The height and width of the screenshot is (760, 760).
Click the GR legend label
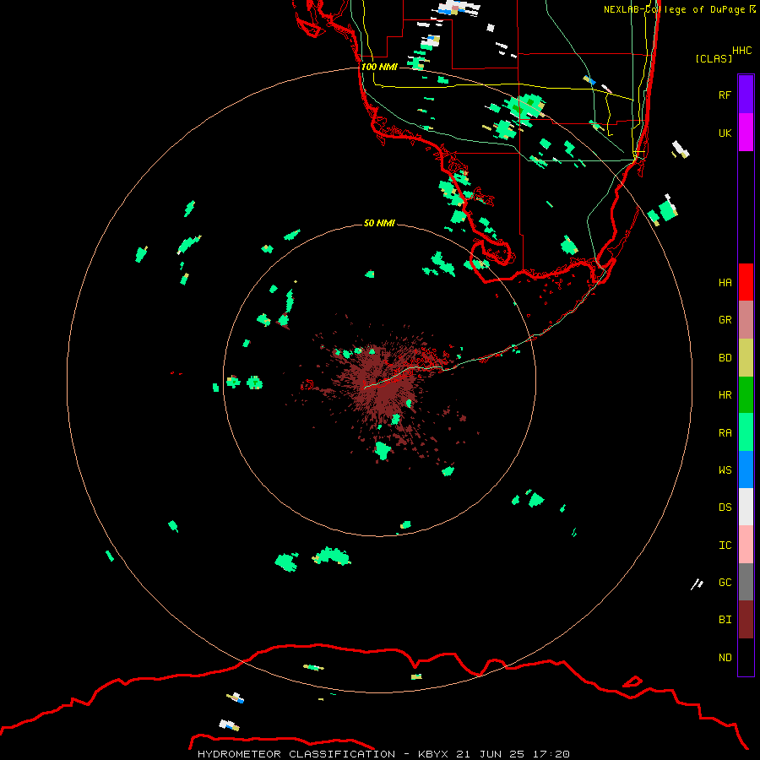pos(725,320)
